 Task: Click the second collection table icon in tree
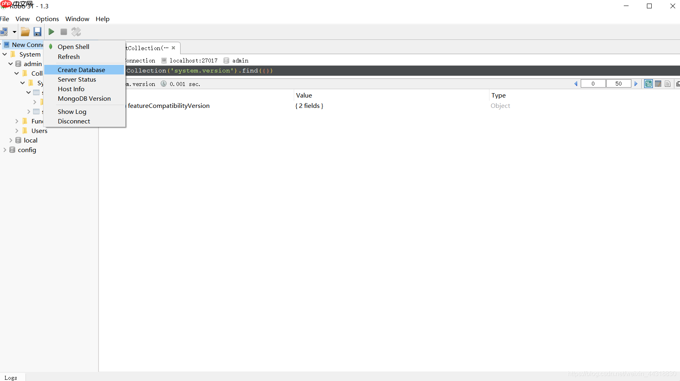click(x=36, y=111)
